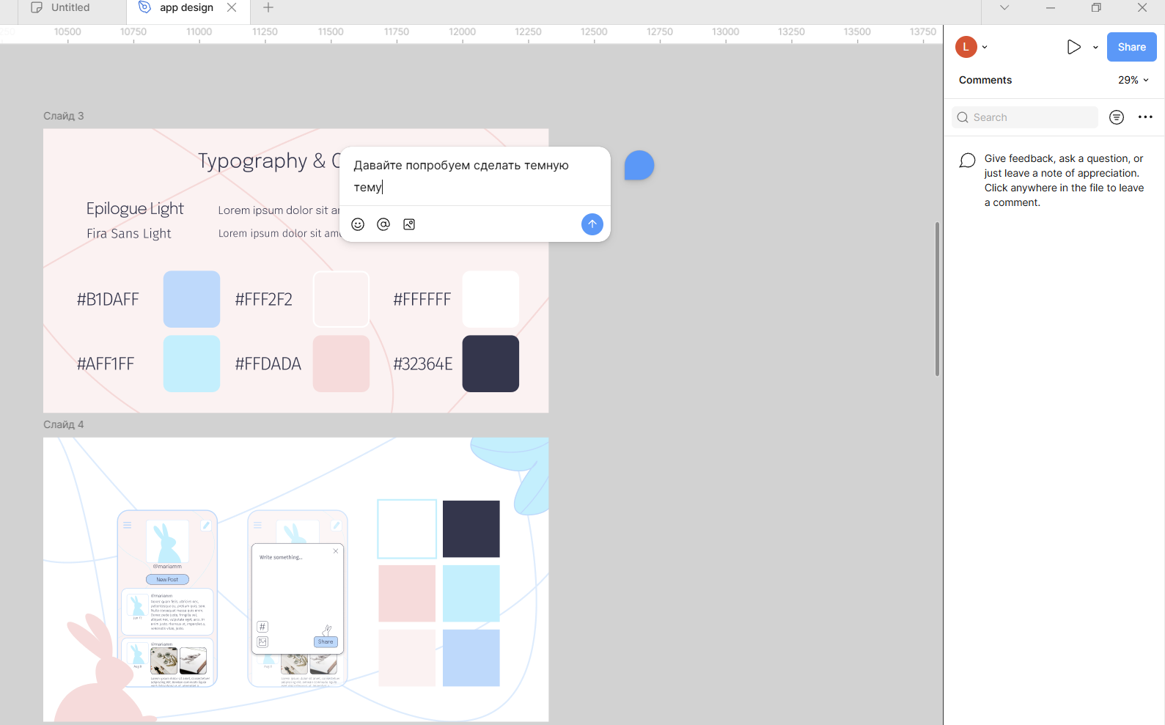The image size is (1165, 725).
Task: Open the comments filter icon
Action: 1116,117
